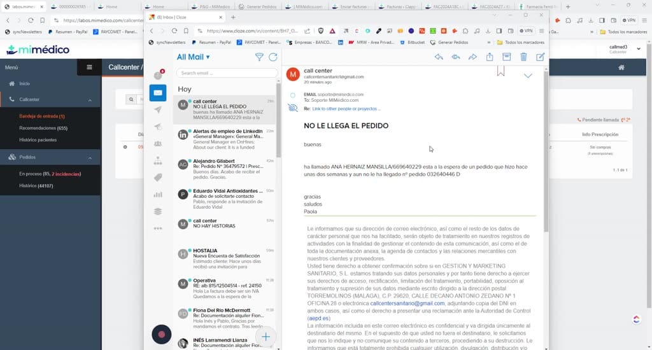
Task: Open the people/contacts icon in Cloze sidebar
Action: tap(158, 143)
